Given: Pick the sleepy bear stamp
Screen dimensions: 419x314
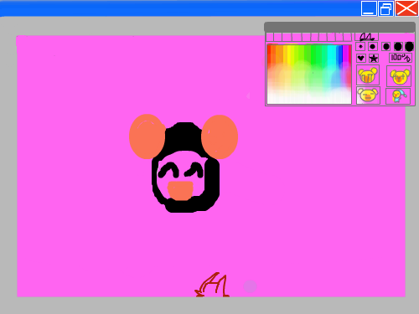Looking at the screenshot, I should pyautogui.click(x=368, y=95).
